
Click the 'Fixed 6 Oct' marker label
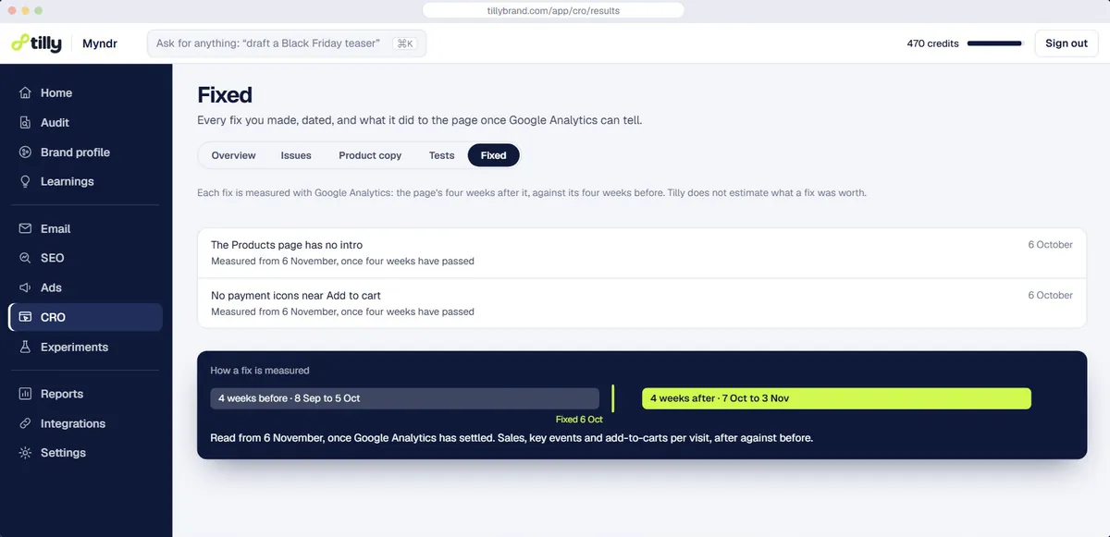[579, 420]
